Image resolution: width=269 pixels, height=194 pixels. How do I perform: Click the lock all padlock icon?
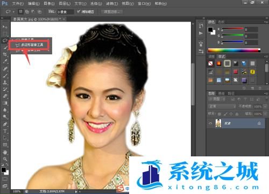pos(237,114)
